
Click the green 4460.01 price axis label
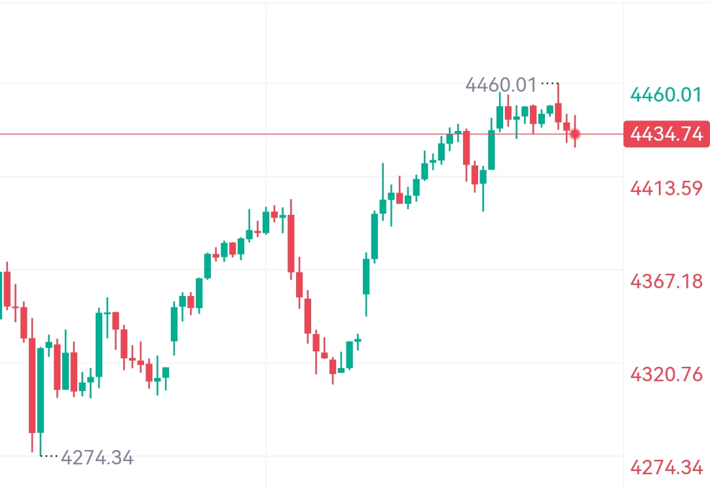pyautogui.click(x=665, y=95)
